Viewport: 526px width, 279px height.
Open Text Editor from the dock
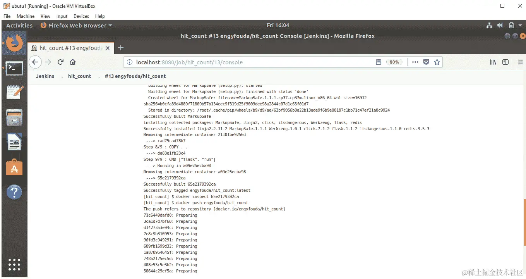[x=14, y=92]
